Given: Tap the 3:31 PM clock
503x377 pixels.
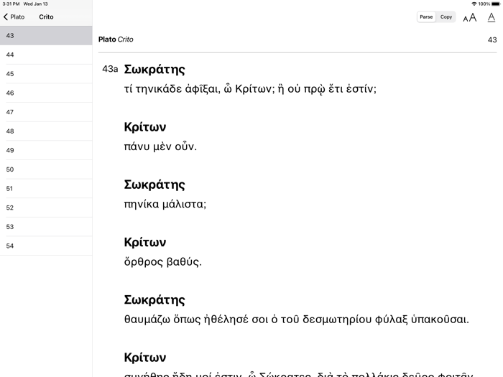Looking at the screenshot, I should [11, 4].
